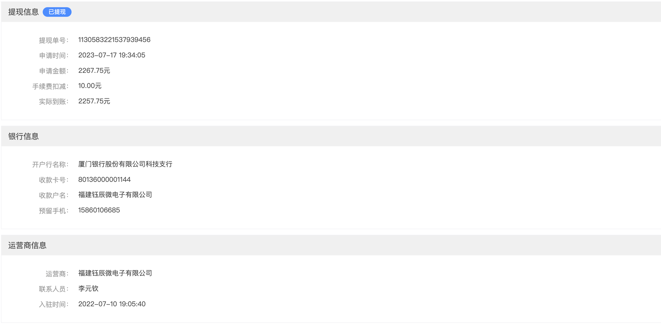This screenshot has width=661, height=327.
Task: Click the 申请金额 value 2267.75元
Action: click(94, 70)
